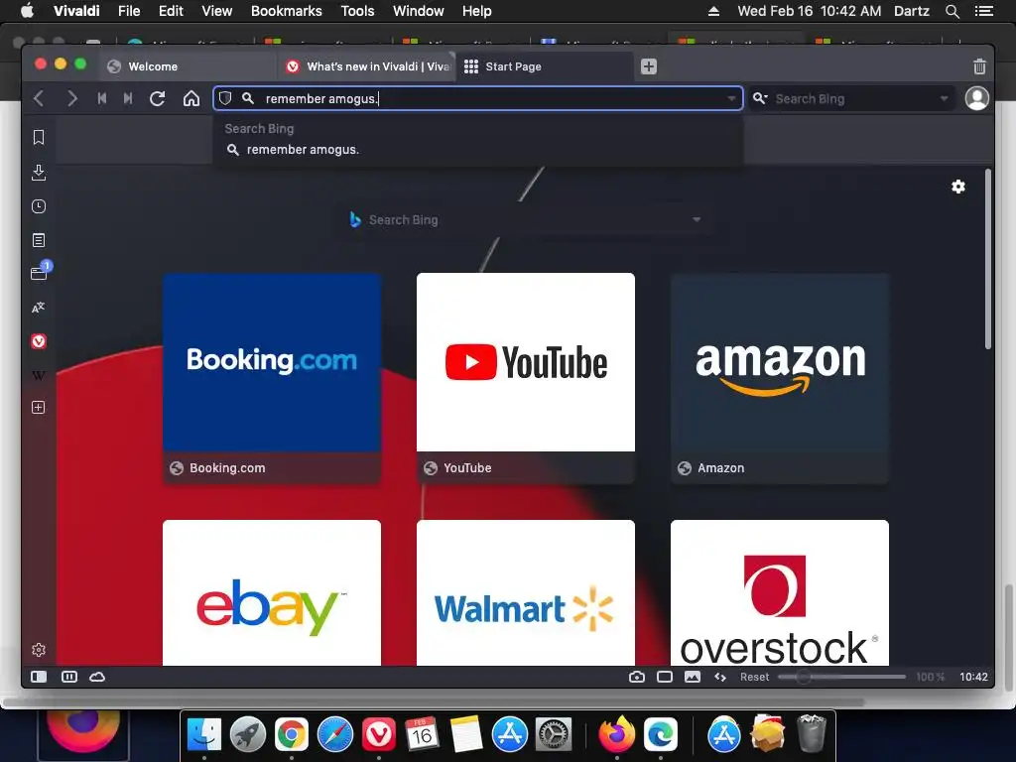
Task: Open the History panel clock icon
Action: 39,206
